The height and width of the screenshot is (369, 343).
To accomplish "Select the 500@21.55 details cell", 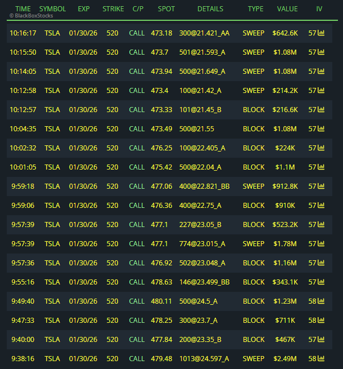I will pos(197,128).
